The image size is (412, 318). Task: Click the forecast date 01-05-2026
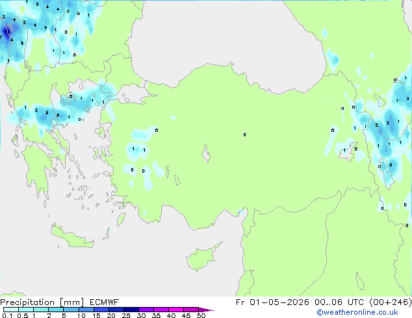[x=279, y=302]
